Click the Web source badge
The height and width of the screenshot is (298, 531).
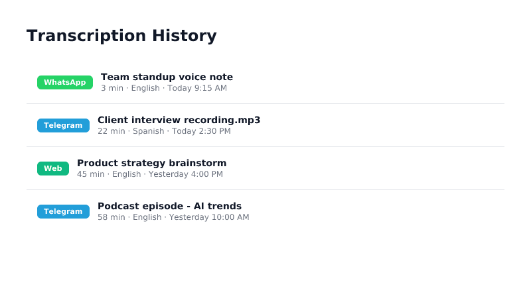[53, 168]
